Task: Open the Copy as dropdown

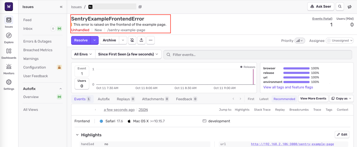Action: [x=341, y=98]
